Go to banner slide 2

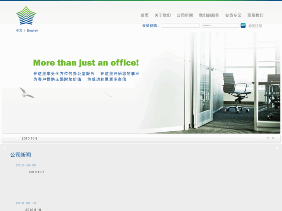tap(268, 138)
